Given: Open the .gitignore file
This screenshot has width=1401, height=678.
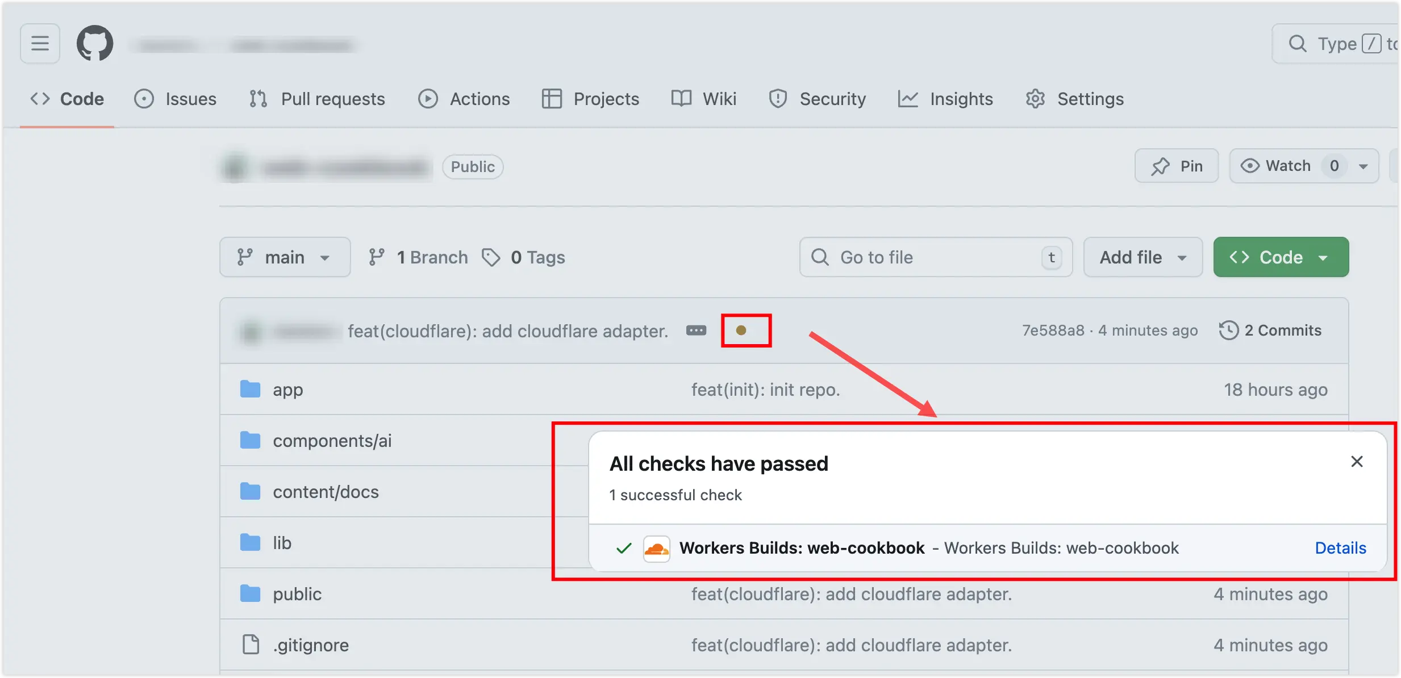Looking at the screenshot, I should (x=311, y=645).
